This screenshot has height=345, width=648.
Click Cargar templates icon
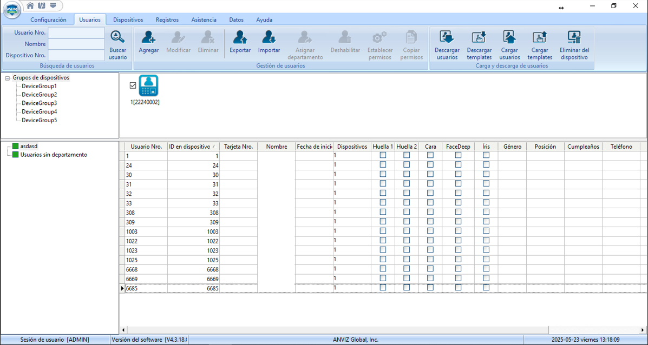540,45
